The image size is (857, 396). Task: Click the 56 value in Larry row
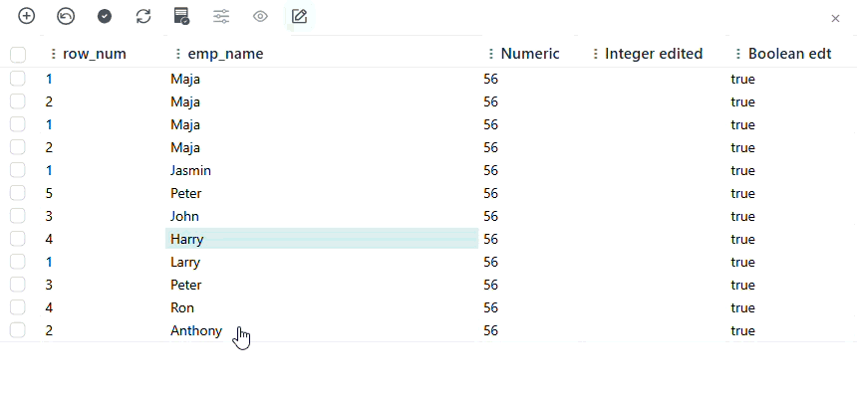pos(491,262)
